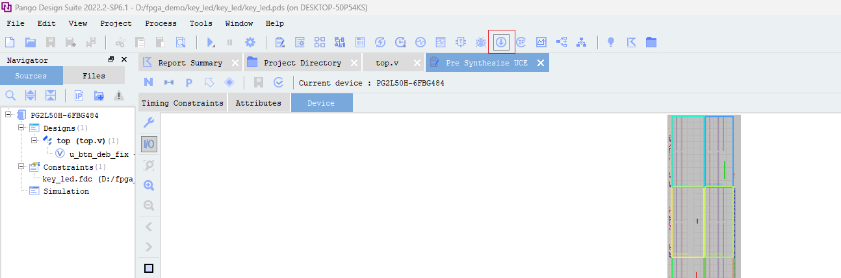This screenshot has height=278, width=841.
Task: Open the View menu
Action: (78, 23)
